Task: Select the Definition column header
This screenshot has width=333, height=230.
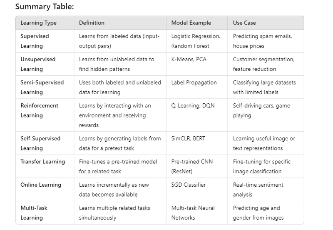Action: (x=92, y=23)
